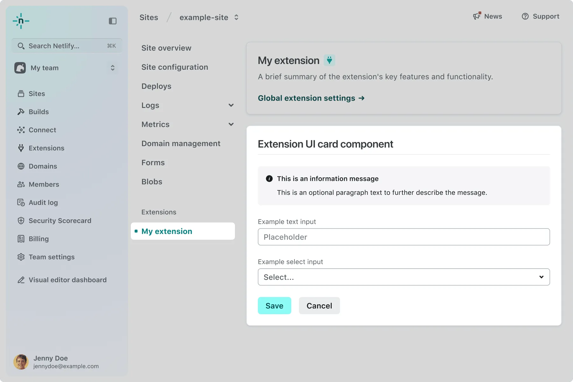Screen dimensions: 573x382
Task: Collapse the sidebar with the panel icon
Action: pyautogui.click(x=113, y=21)
